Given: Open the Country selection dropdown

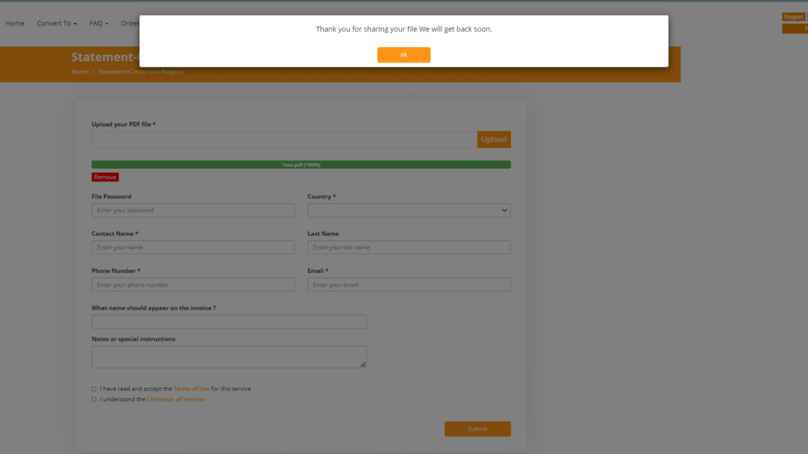Looking at the screenshot, I should [x=409, y=210].
